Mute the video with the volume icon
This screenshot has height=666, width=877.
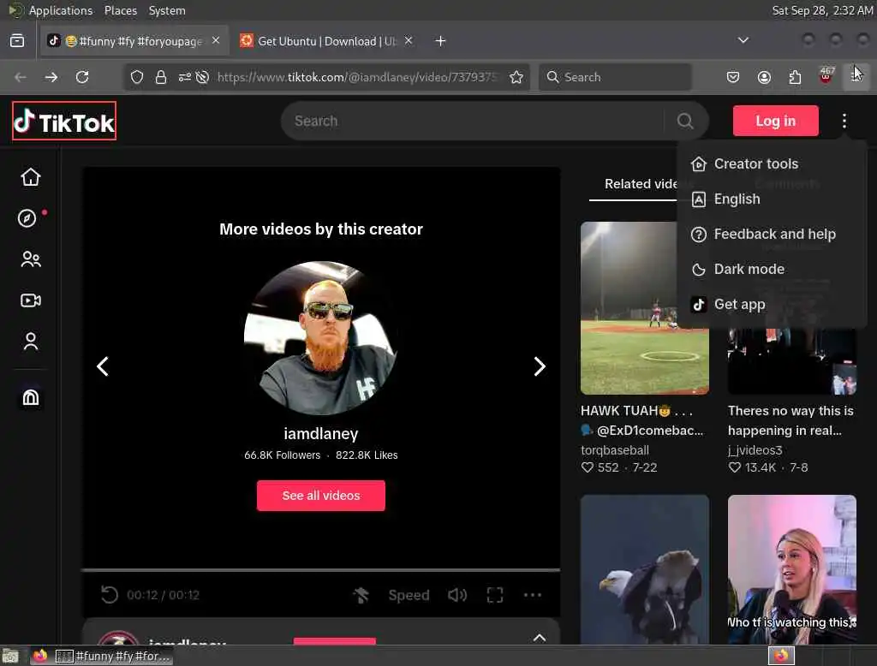[457, 595]
